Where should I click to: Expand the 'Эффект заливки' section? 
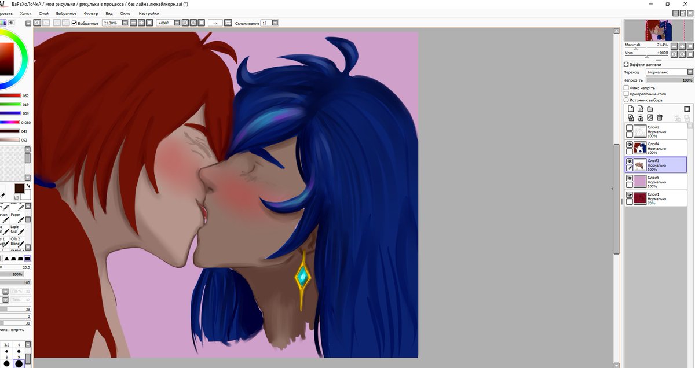pyautogui.click(x=626, y=65)
